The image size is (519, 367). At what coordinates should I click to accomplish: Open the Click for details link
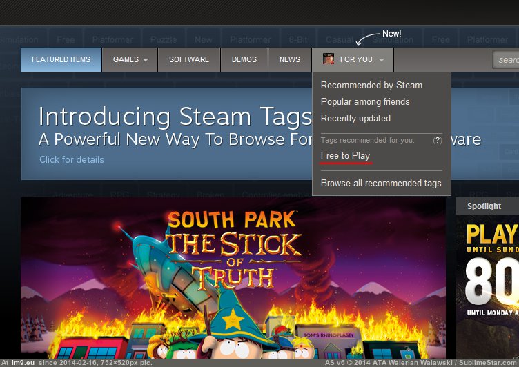point(72,159)
